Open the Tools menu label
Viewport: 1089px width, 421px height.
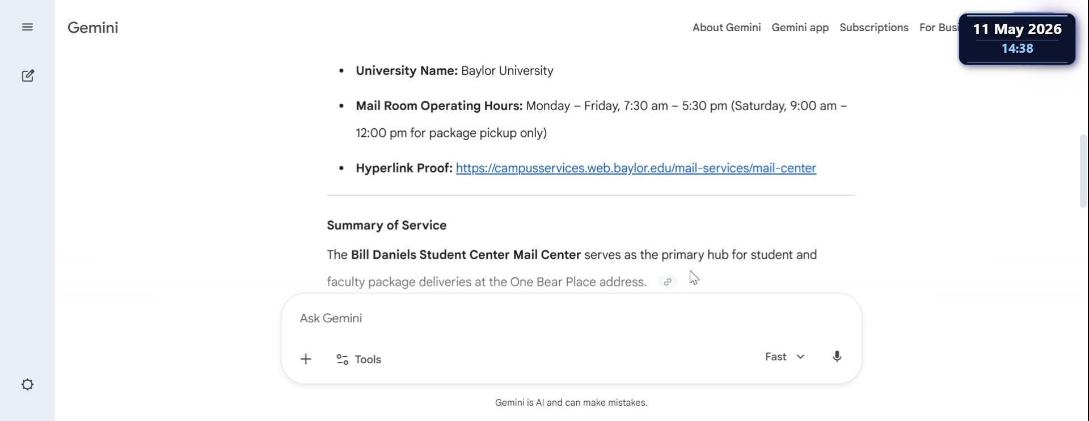(368, 359)
